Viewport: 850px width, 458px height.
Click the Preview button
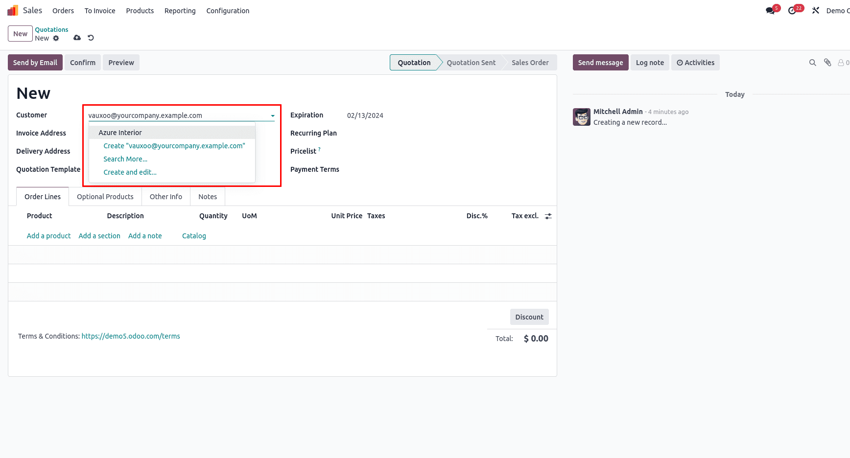[x=121, y=63]
